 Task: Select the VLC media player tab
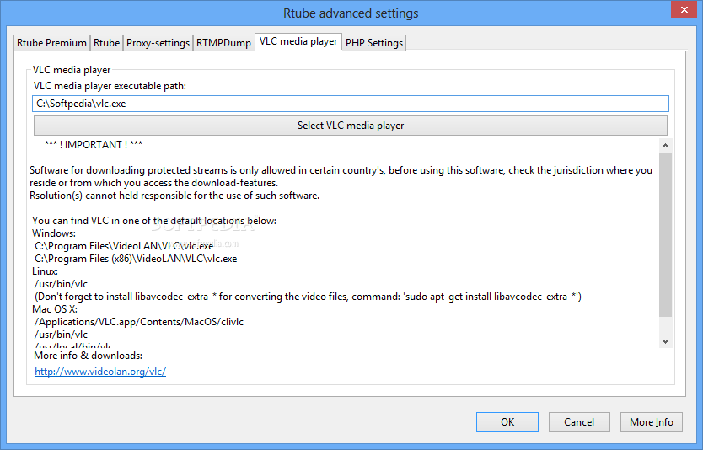(298, 41)
